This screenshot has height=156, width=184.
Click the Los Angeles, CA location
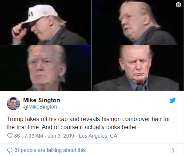(98, 136)
